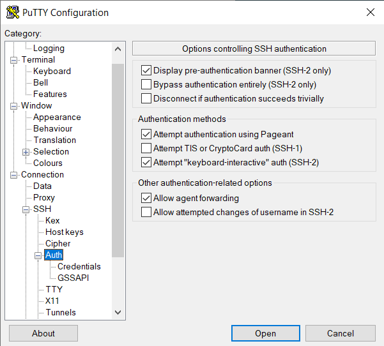Expand the Selection tree node
Screen dimensions: 384x346
[26, 152]
